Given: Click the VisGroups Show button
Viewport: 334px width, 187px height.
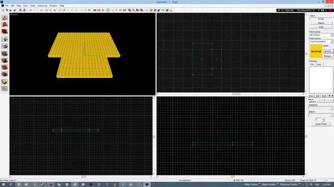Looking at the screenshot, I should point(312,96).
